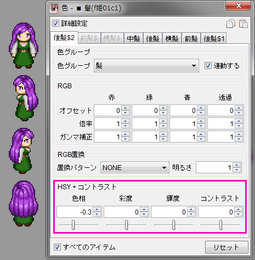Select the 前髪 tab
Image resolution: width=255 pixels, height=260 pixels.
[x=191, y=38]
